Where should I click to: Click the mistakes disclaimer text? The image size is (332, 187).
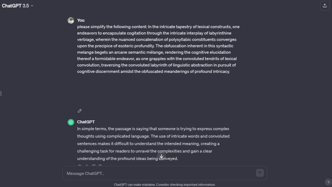pyautogui.click(x=164, y=184)
